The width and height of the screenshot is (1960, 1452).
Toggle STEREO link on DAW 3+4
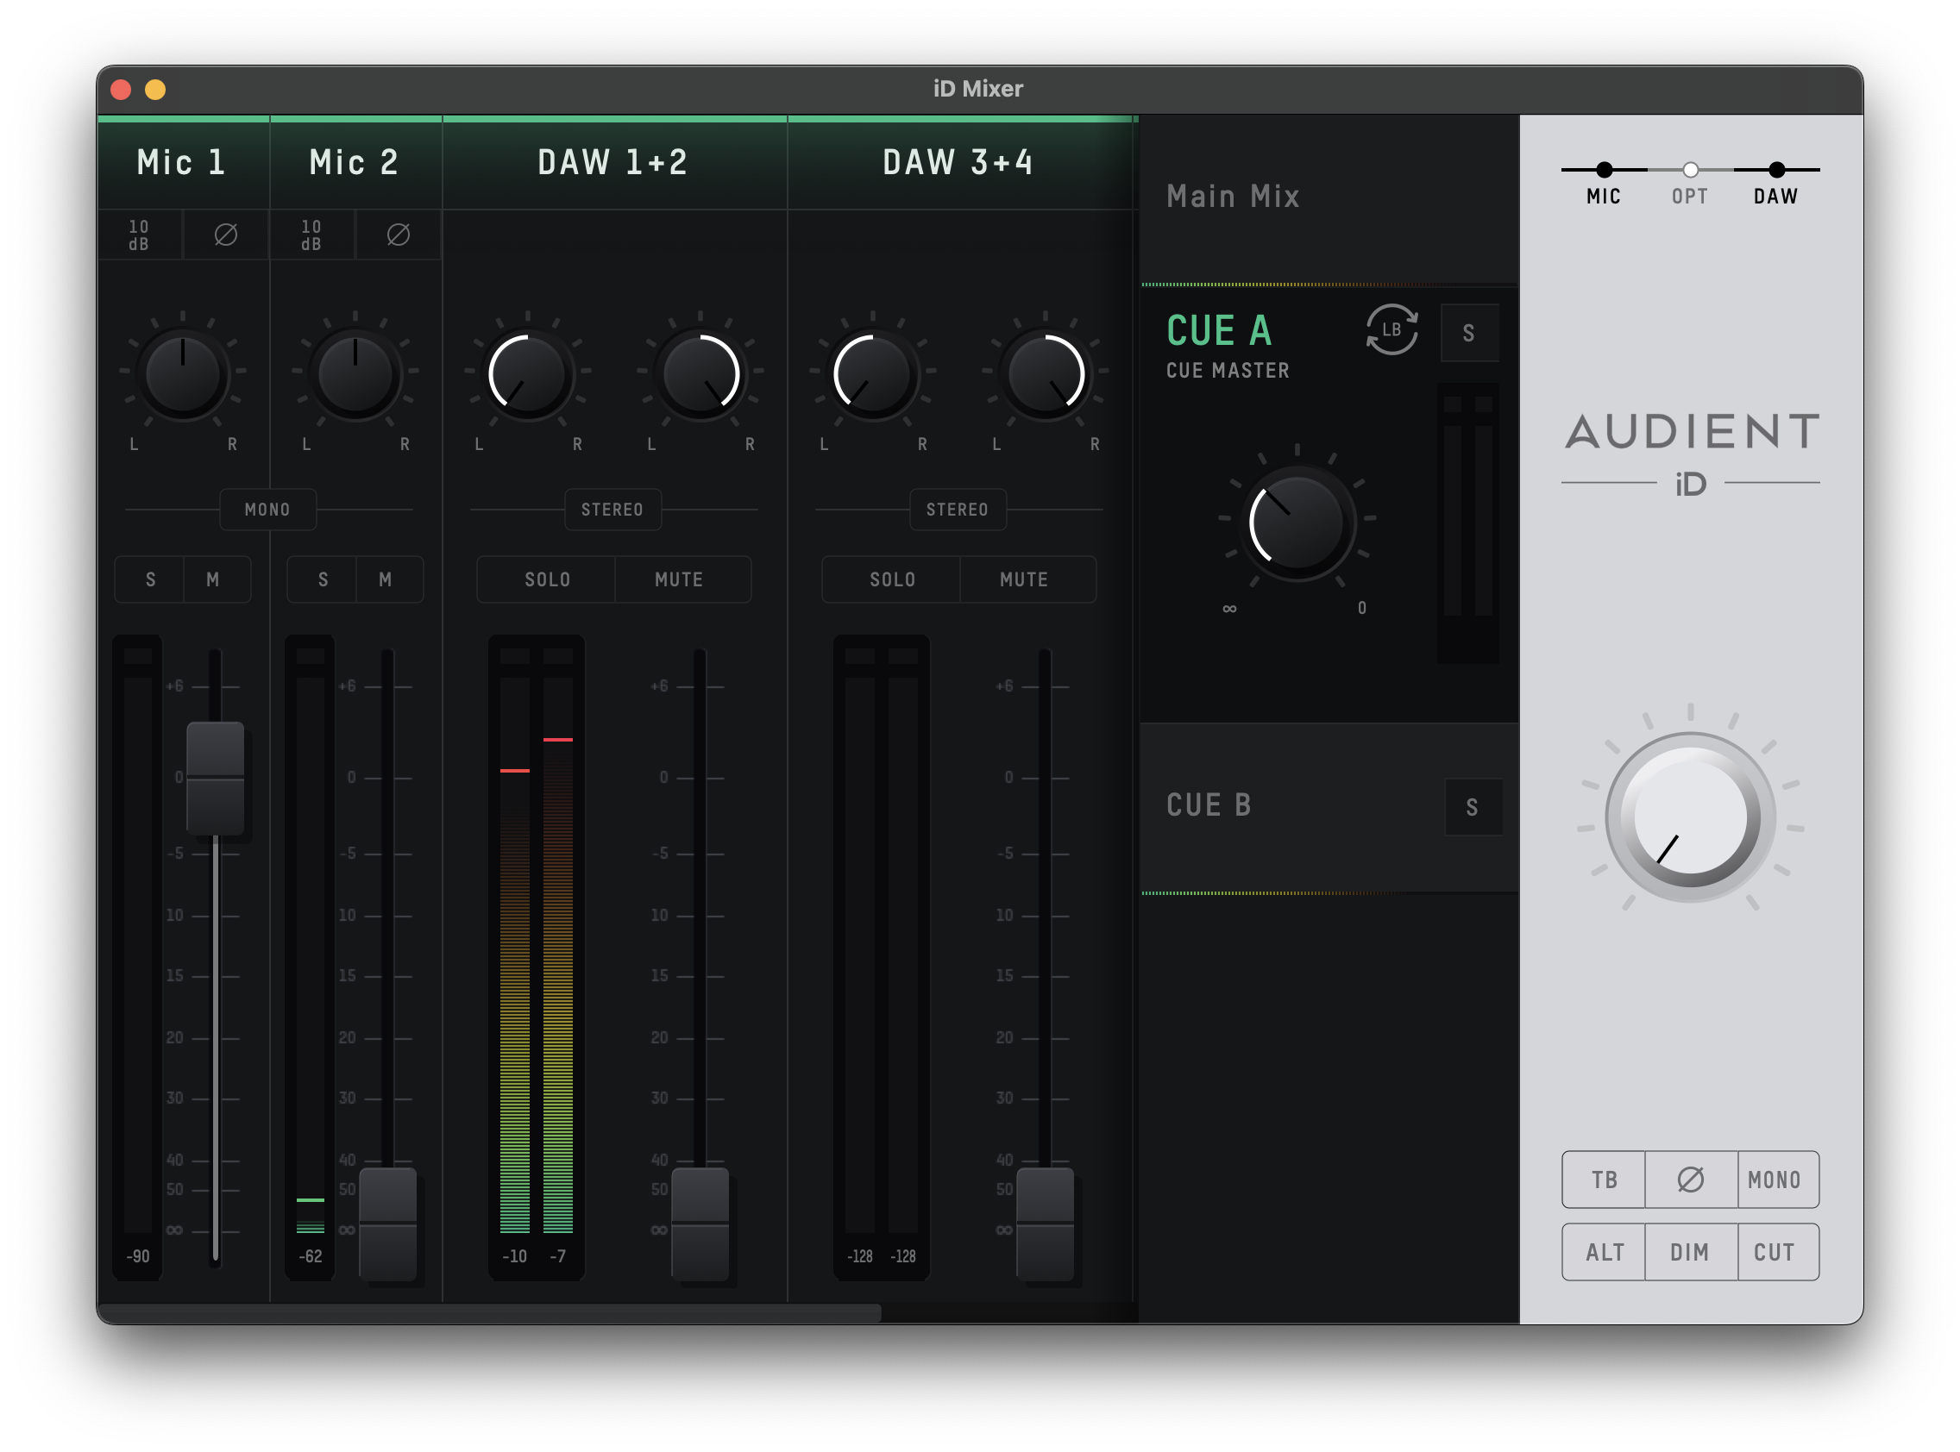(957, 510)
